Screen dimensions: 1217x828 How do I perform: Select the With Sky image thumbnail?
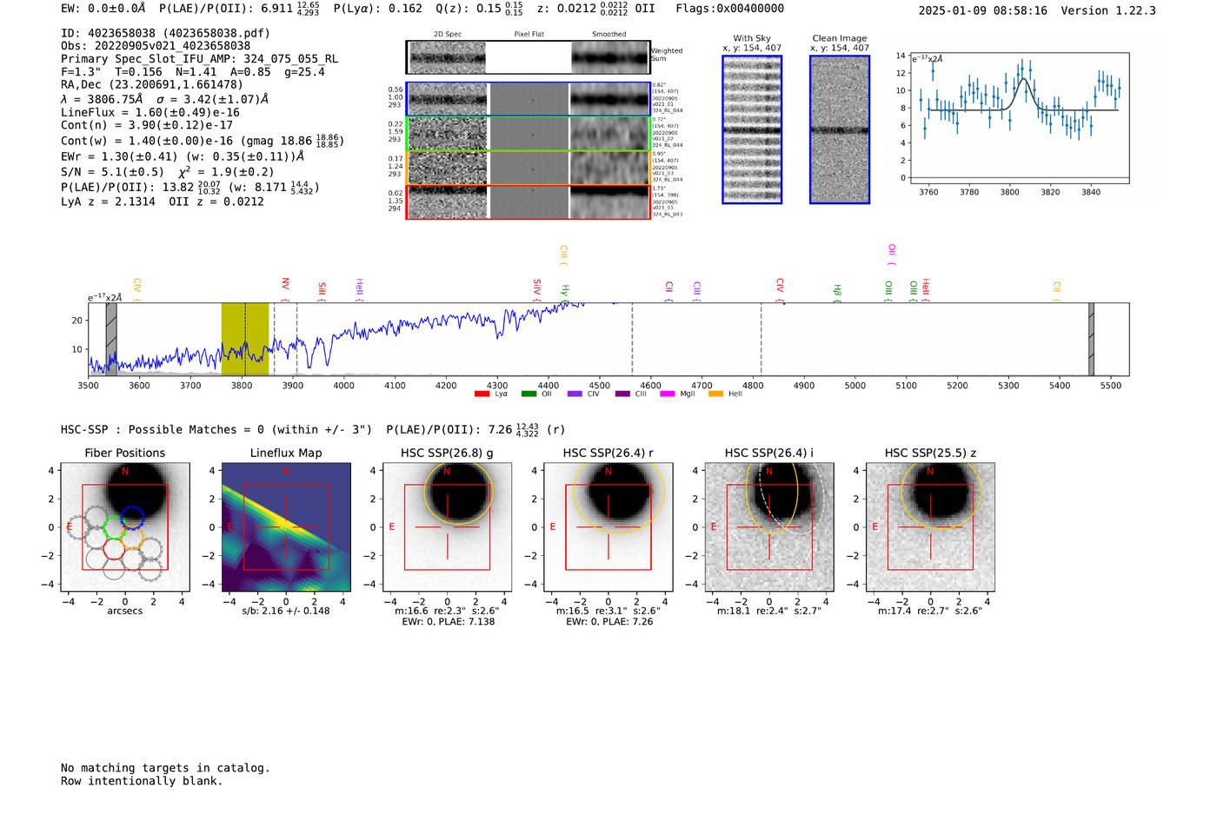(x=752, y=129)
